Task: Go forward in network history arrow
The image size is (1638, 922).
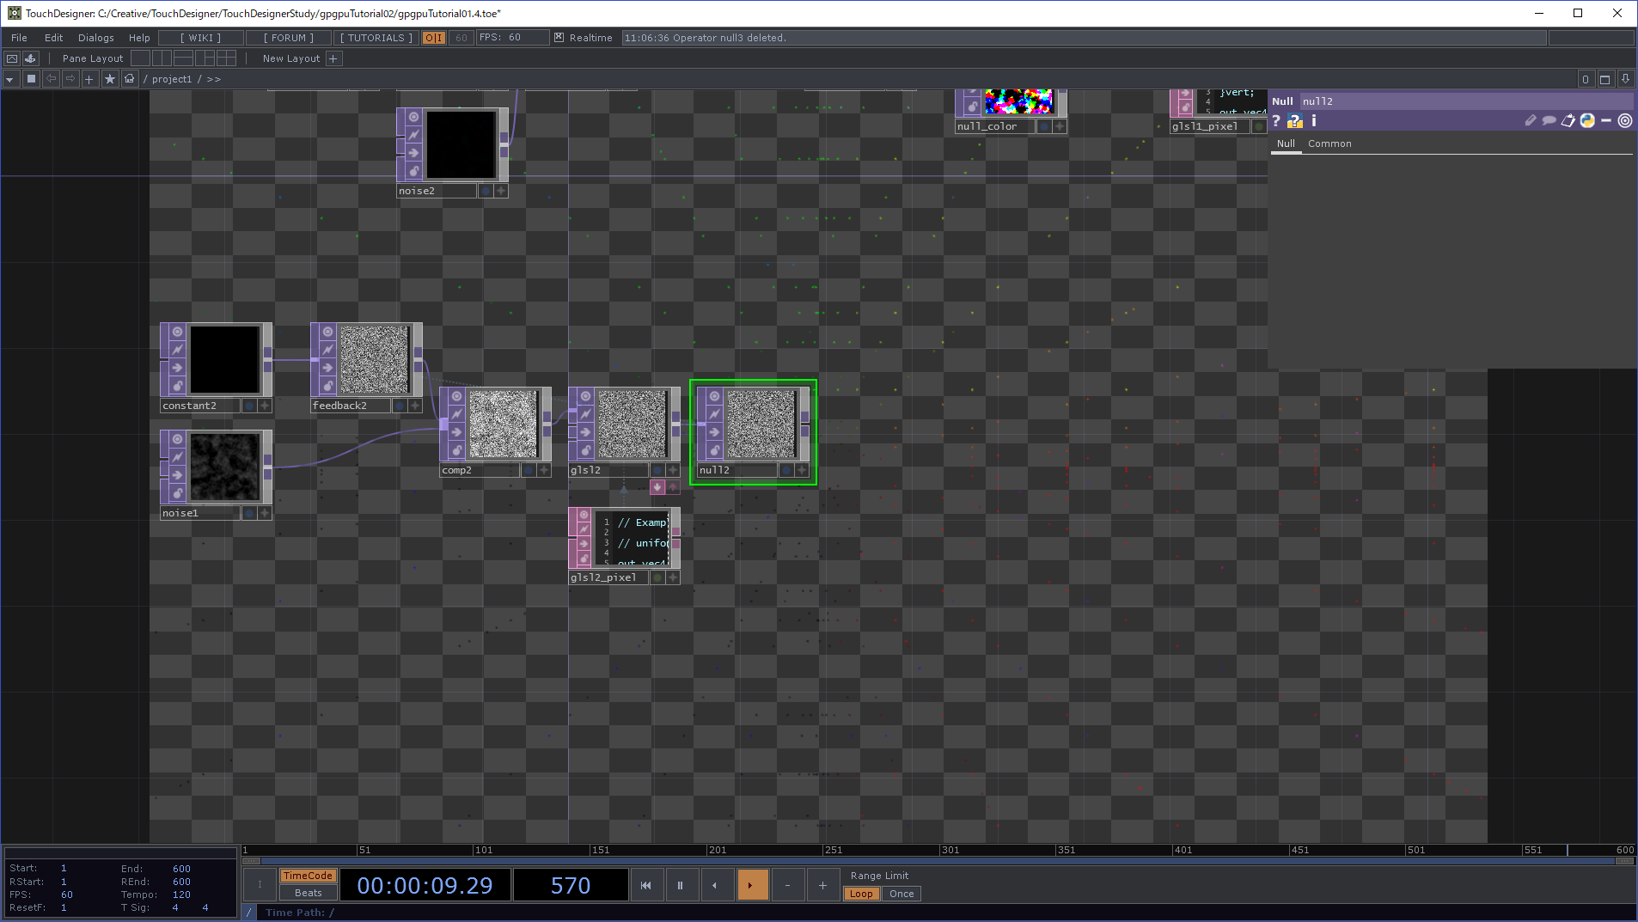Action: (x=70, y=79)
